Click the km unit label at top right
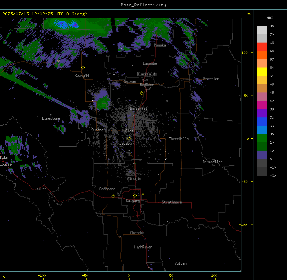Screen dimensions: 287x280 (248, 14)
